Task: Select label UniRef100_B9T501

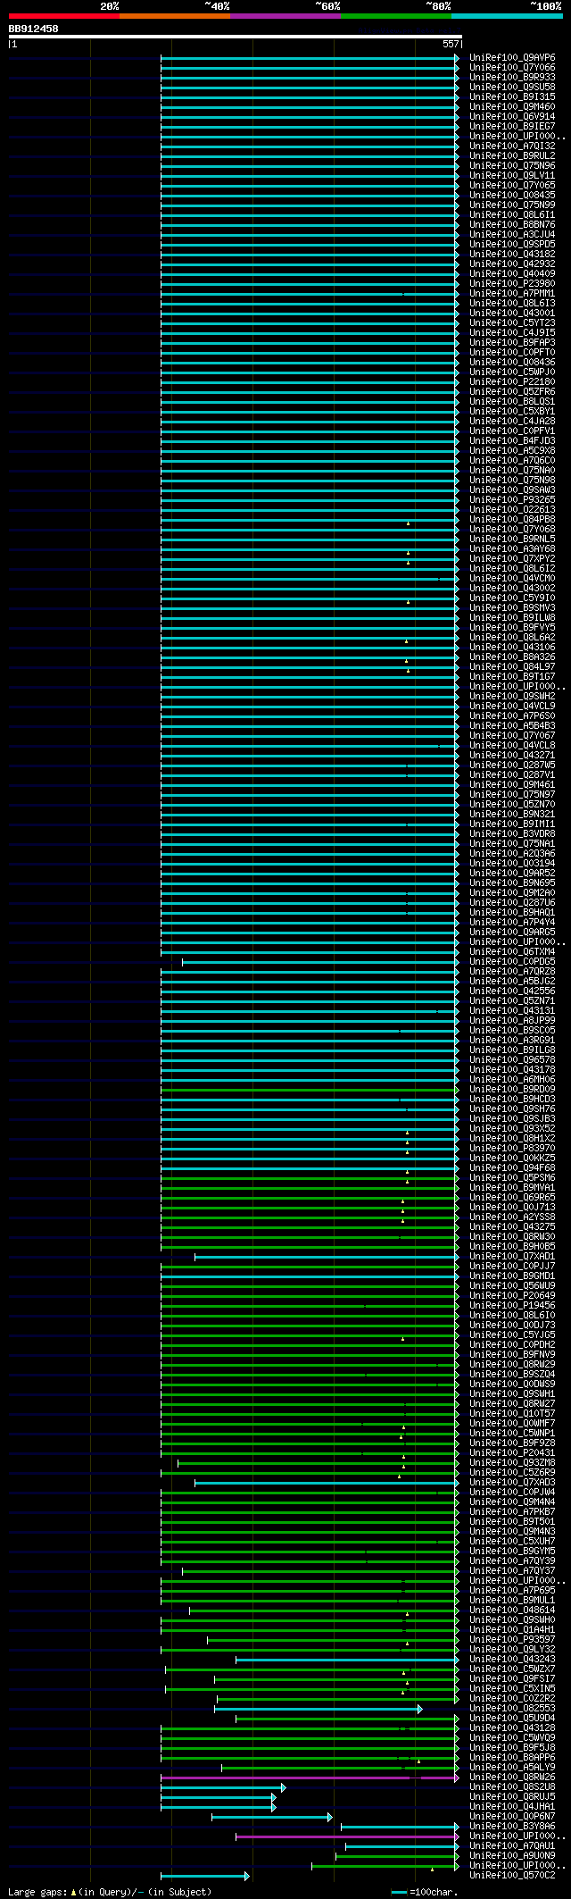Action: click(x=512, y=1521)
